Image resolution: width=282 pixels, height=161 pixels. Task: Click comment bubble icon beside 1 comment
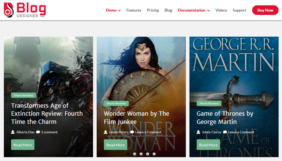tap(38, 132)
